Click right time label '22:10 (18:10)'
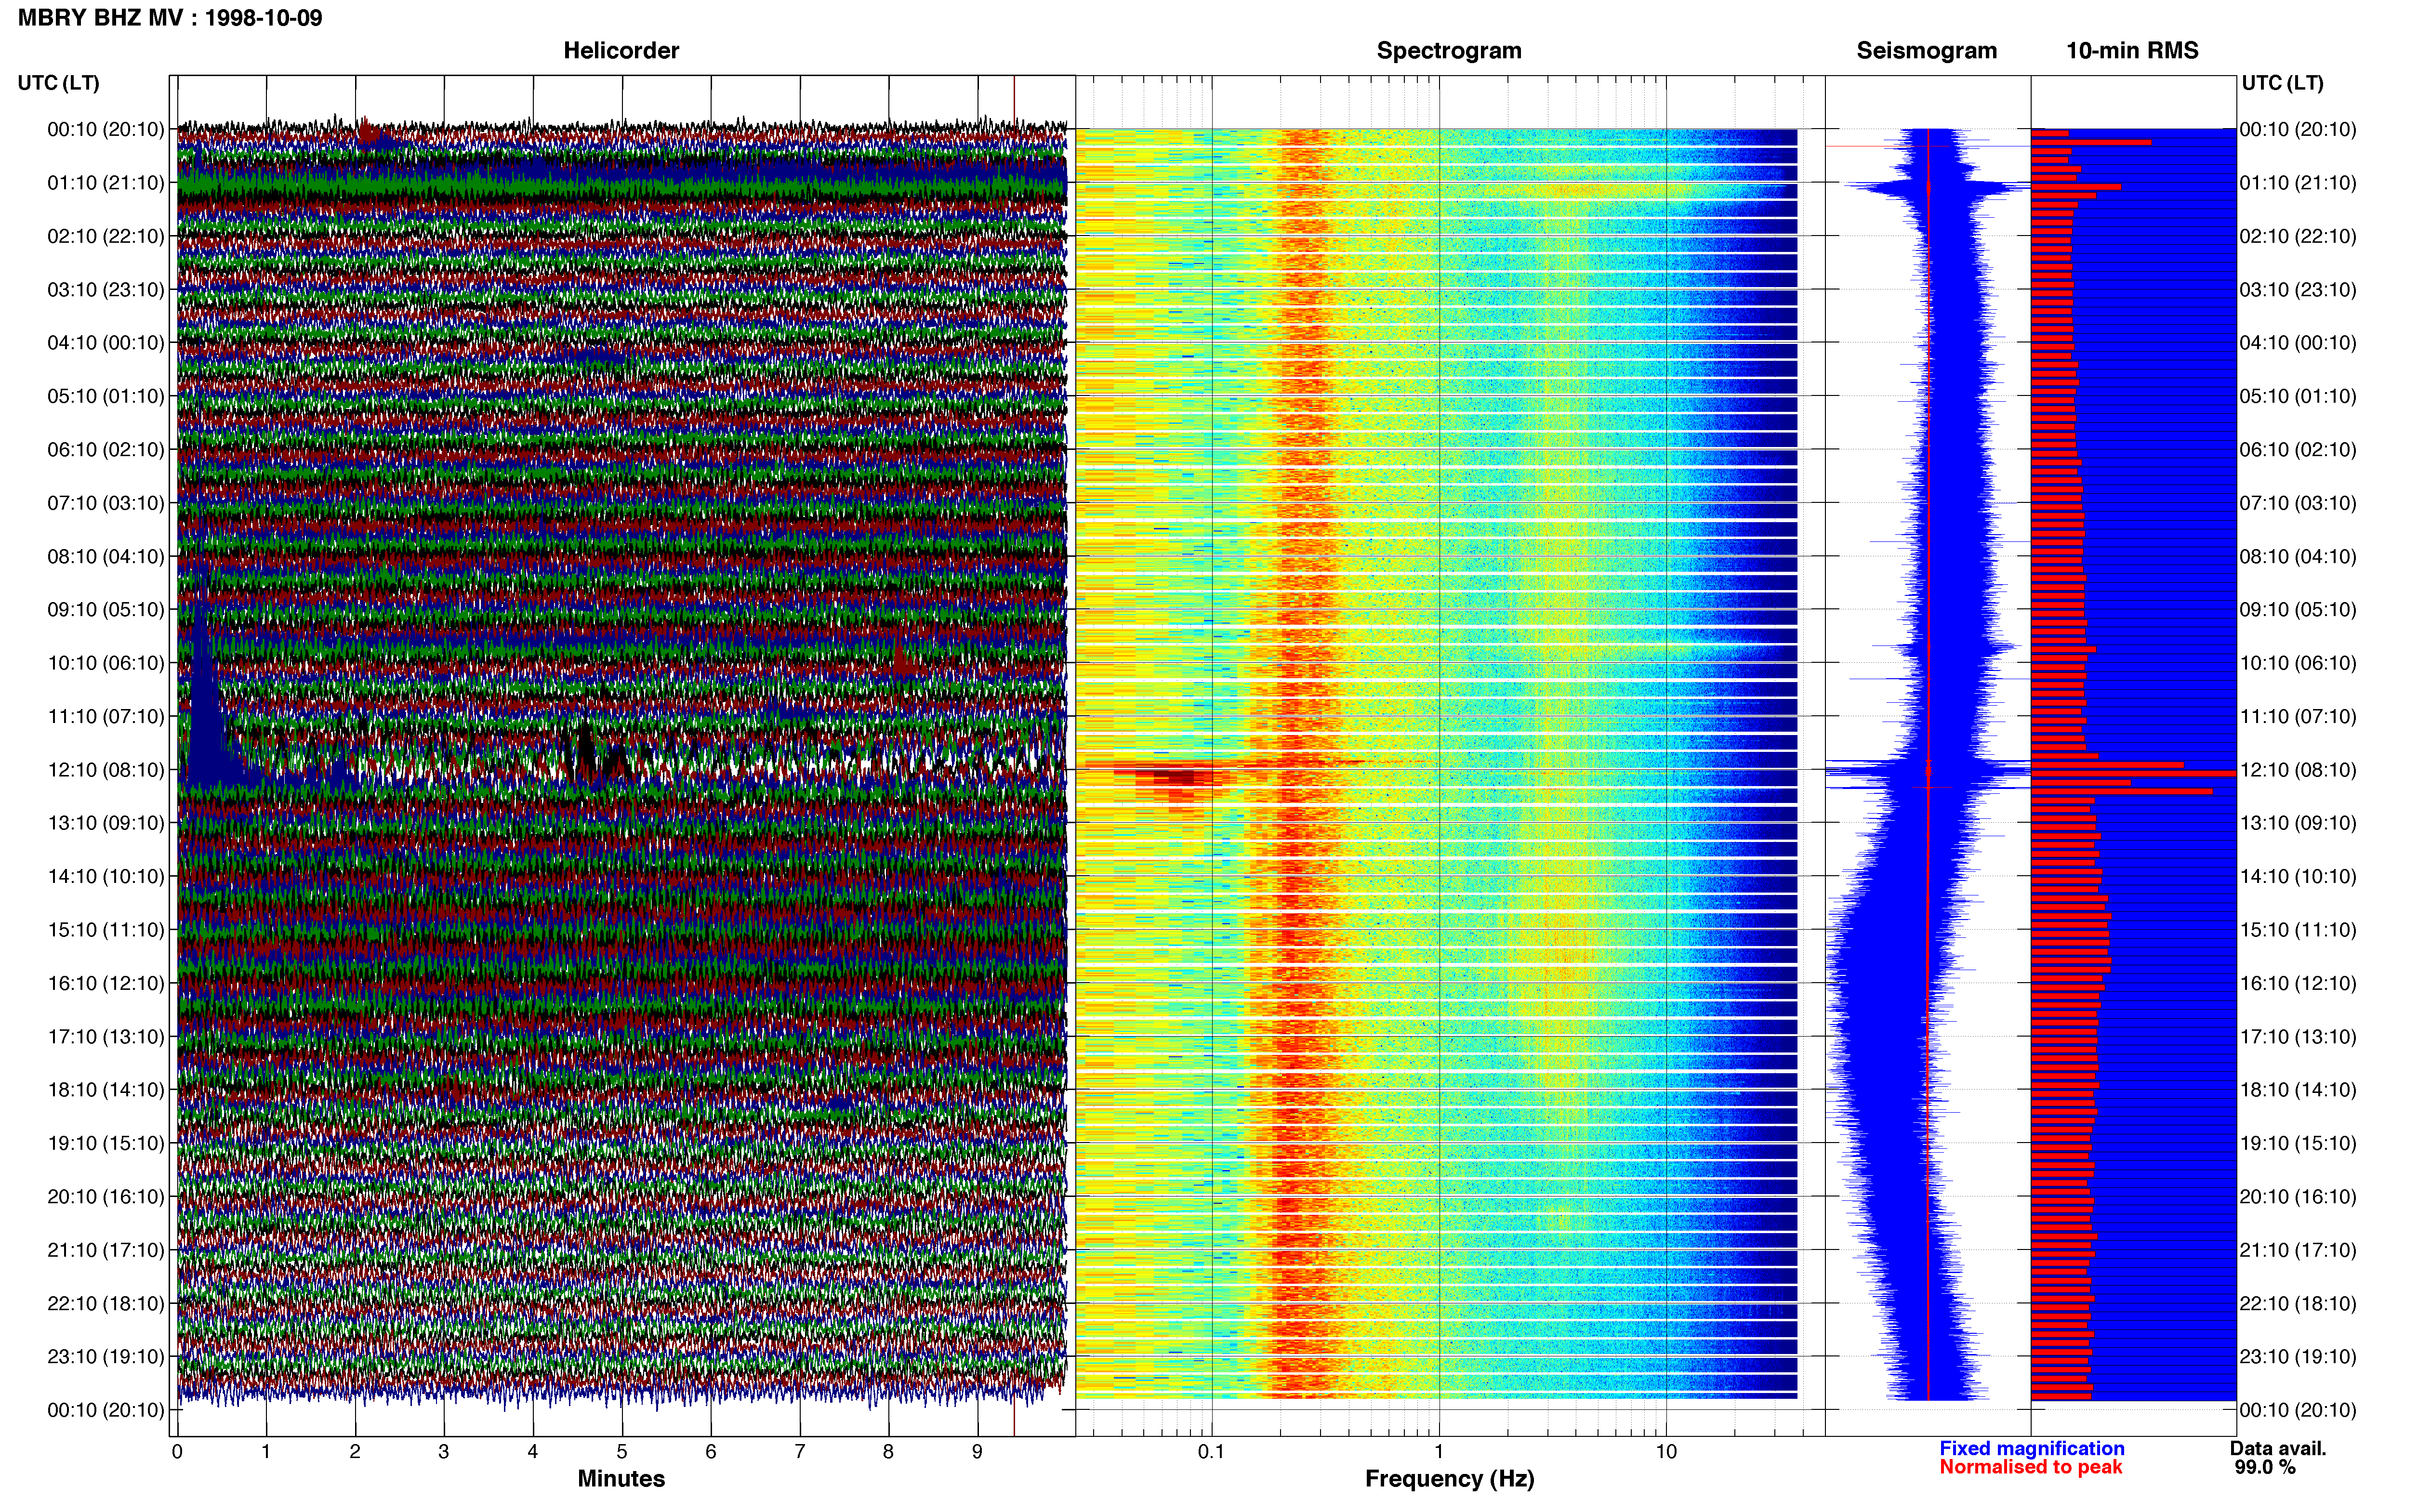This screenshot has height=1512, width=2418. [x=2298, y=1303]
